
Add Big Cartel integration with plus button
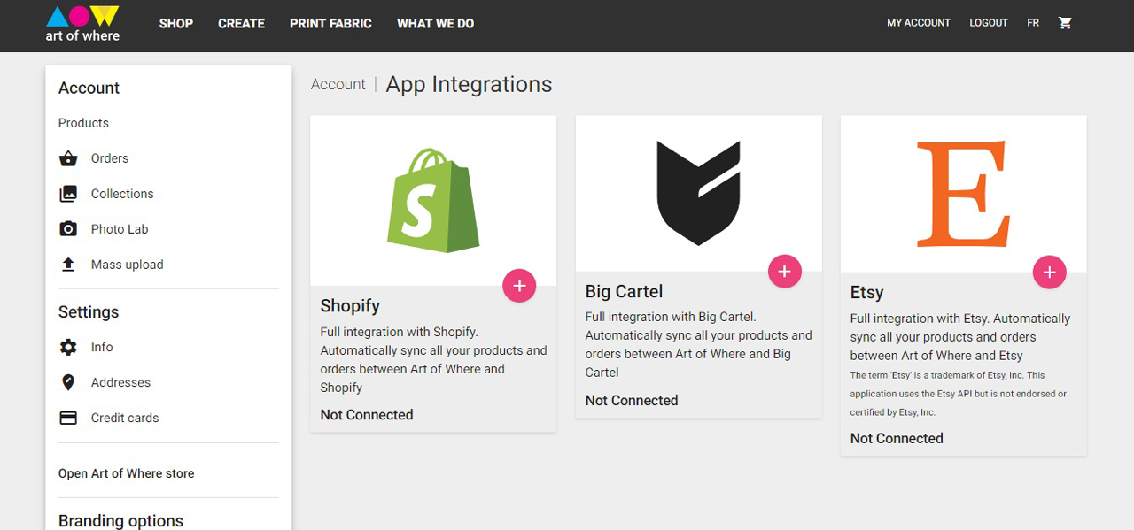[784, 272]
